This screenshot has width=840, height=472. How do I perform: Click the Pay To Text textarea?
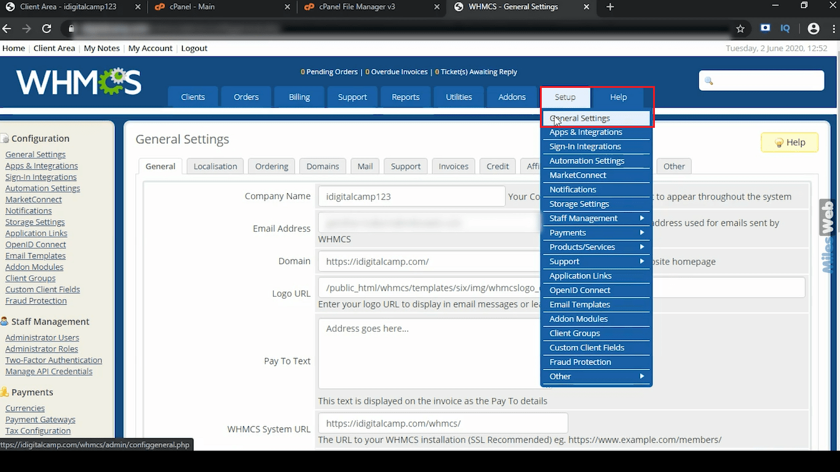point(429,353)
